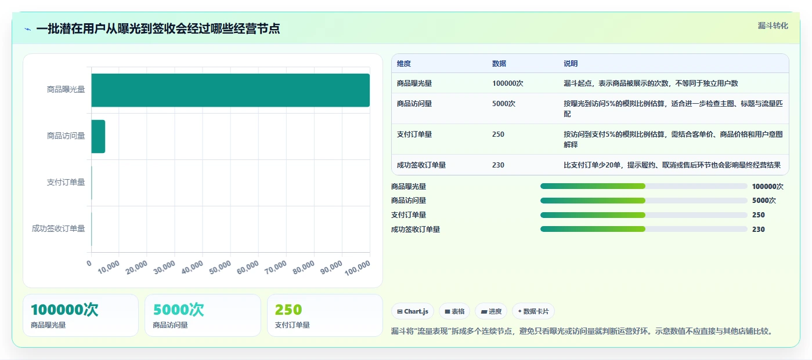Click the page title about 经营节点
The height and width of the screenshot is (360, 812).
pos(158,29)
